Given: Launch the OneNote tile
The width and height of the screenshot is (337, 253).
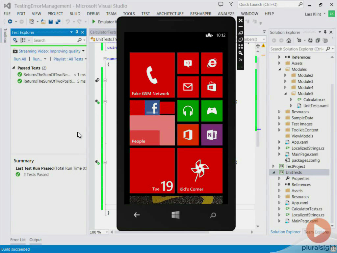Looking at the screenshot, I should click(212, 135).
